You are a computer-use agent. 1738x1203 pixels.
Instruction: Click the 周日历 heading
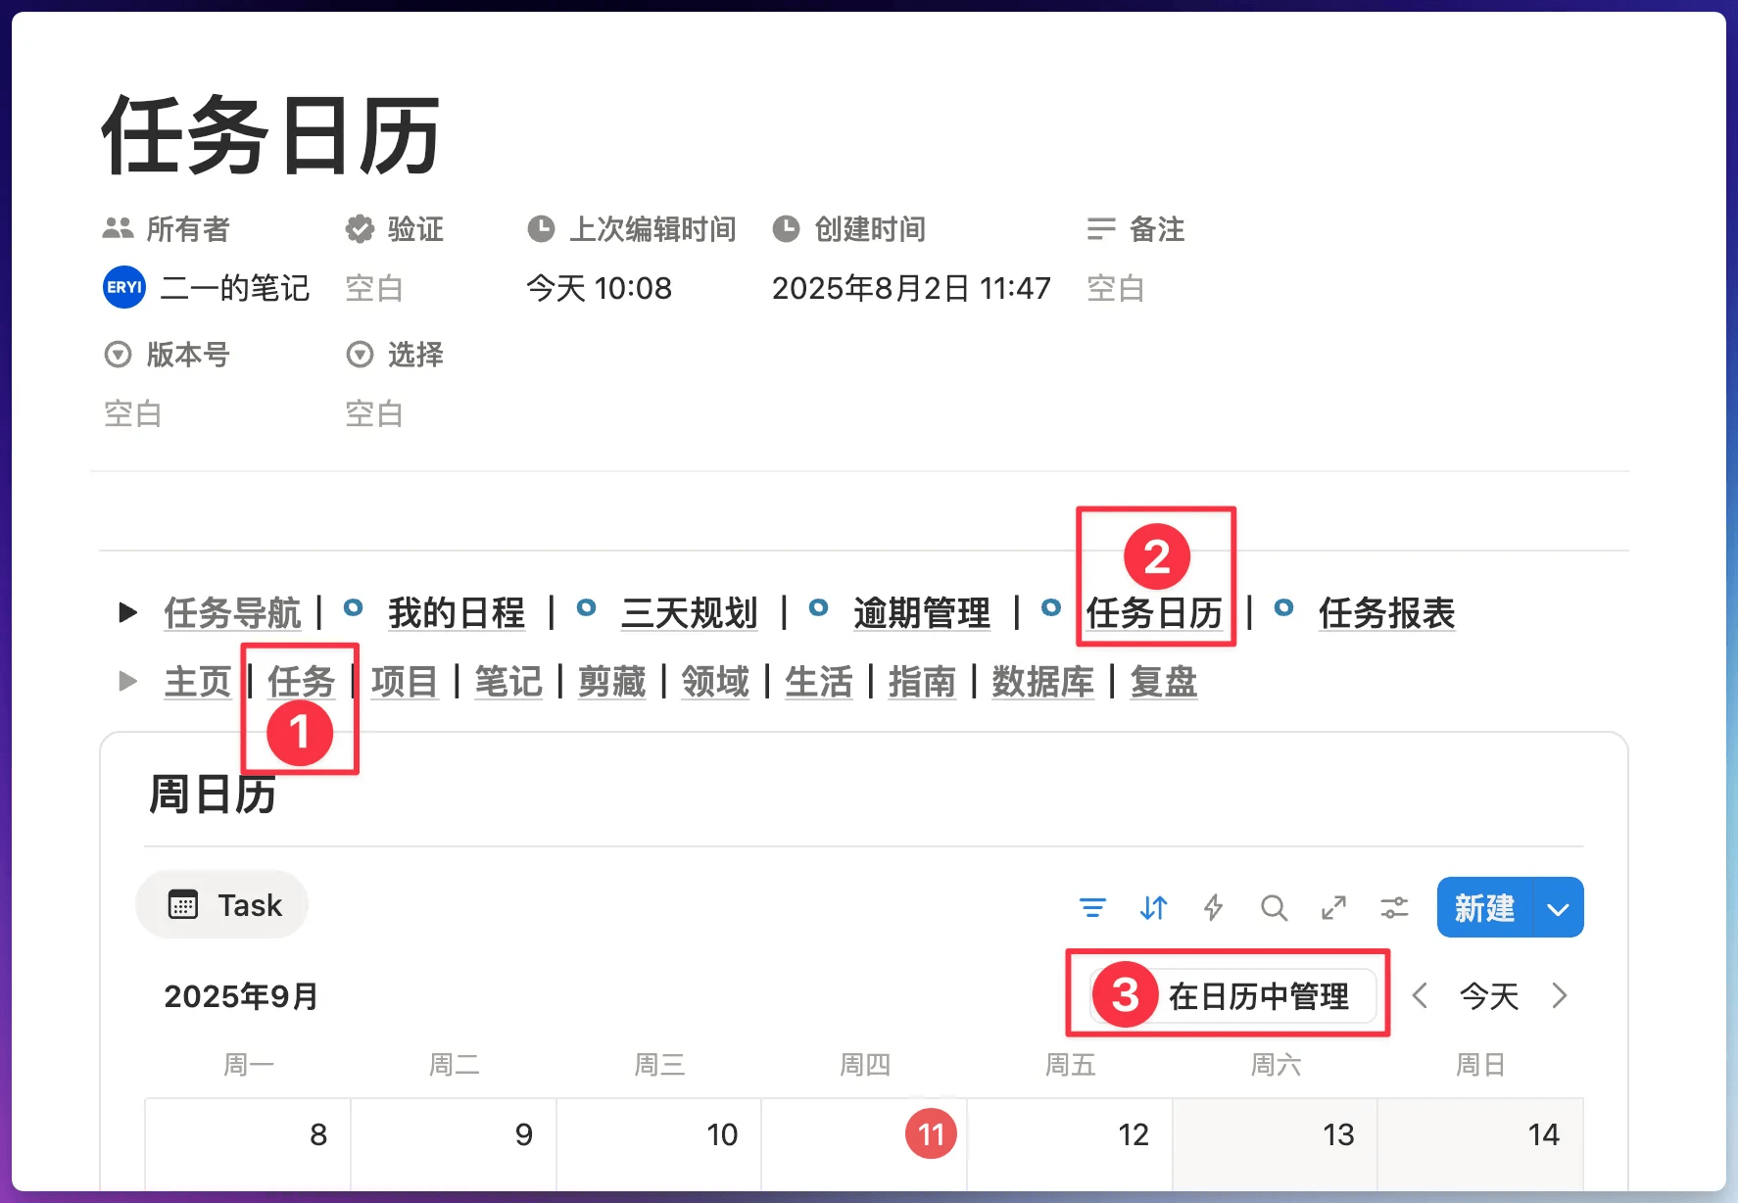(x=213, y=794)
